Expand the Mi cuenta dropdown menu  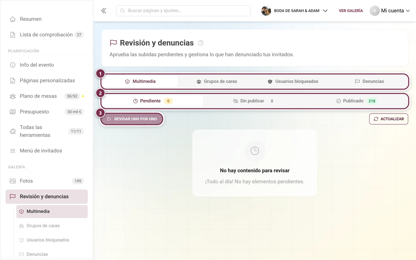[390, 11]
